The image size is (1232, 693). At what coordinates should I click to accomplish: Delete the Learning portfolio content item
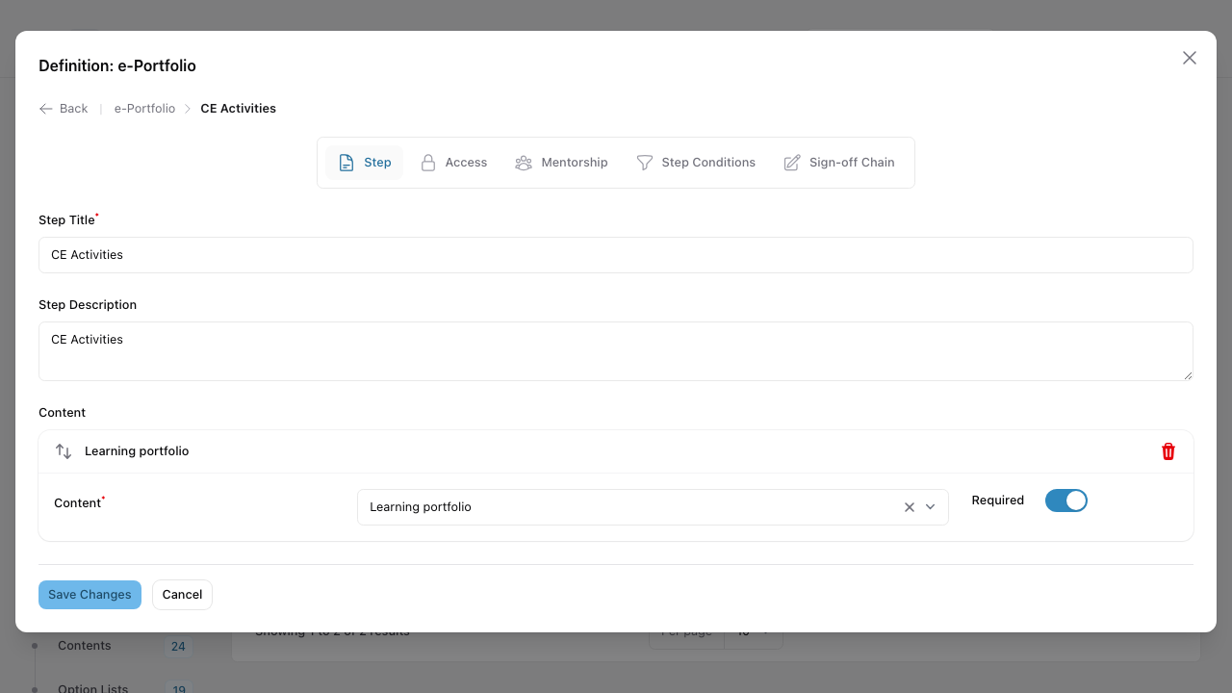tap(1168, 451)
